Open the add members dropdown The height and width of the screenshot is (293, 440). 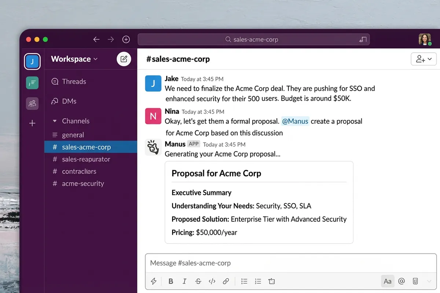423,59
